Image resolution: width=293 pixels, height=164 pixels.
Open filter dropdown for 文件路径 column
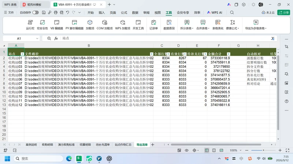[152, 54]
